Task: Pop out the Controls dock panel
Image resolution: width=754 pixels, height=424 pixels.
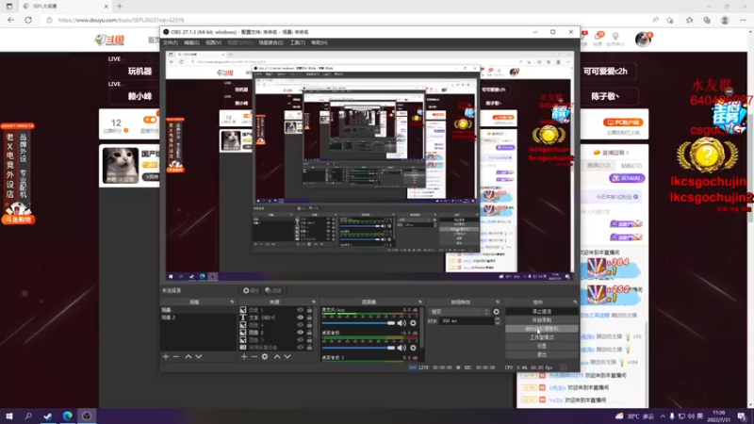Action: coord(575,302)
